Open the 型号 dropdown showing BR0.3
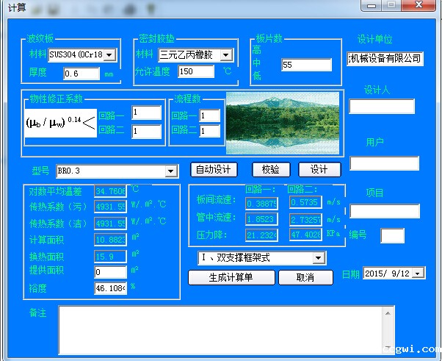Image resolution: width=442 pixels, height=361 pixels. pyautogui.click(x=171, y=171)
